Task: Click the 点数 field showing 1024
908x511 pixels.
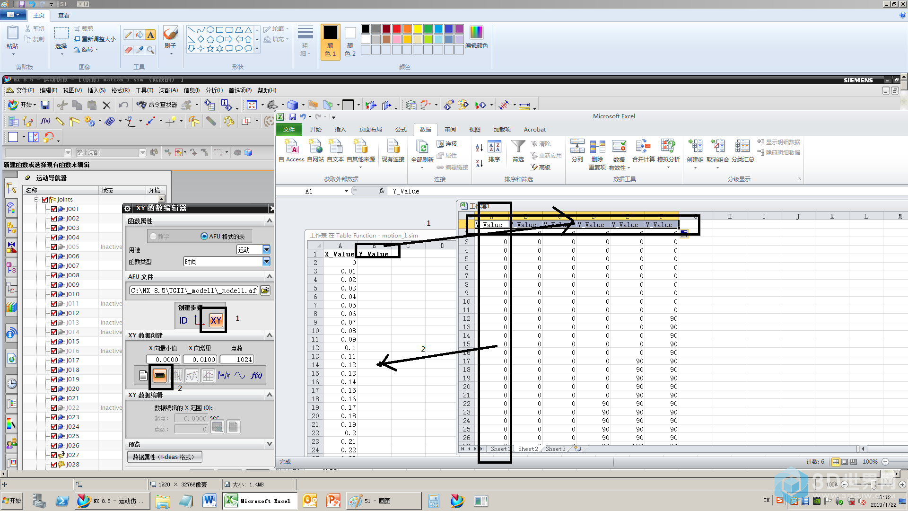Action: coord(236,360)
